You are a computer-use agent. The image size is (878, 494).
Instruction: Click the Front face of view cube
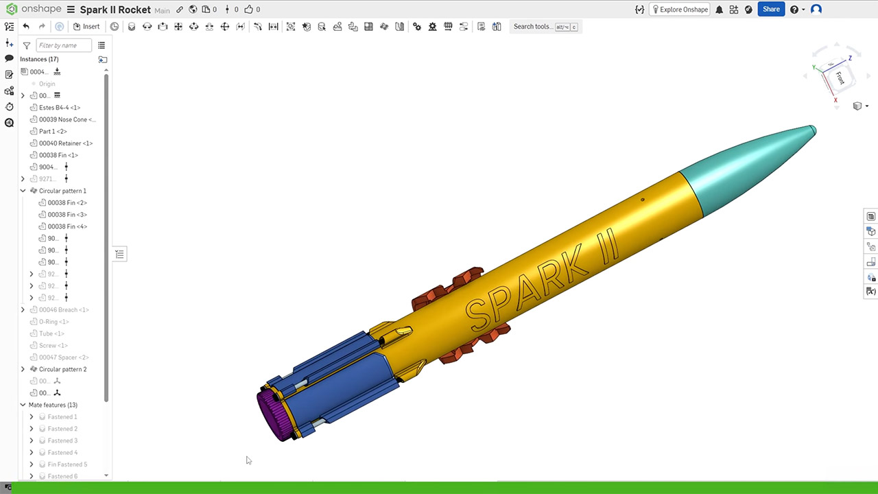pyautogui.click(x=840, y=78)
